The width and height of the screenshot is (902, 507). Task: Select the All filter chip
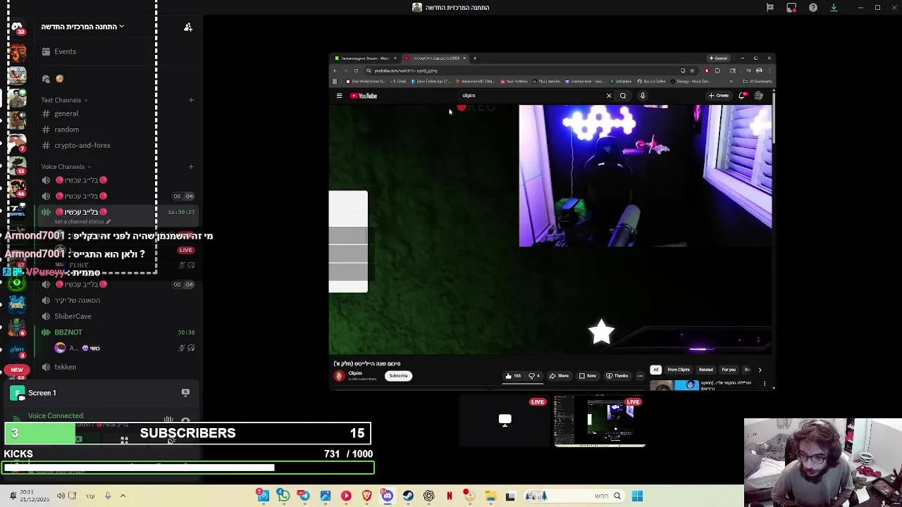click(655, 370)
